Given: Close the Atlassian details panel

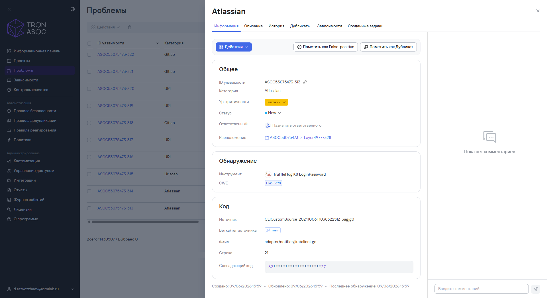Looking at the screenshot, I should (x=538, y=11).
